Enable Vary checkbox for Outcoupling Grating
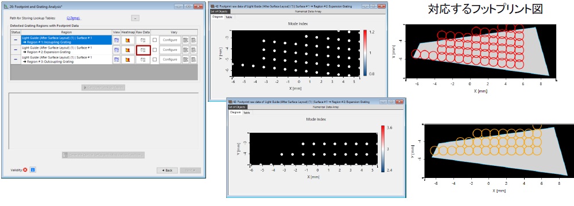The image size is (574, 206). [x=155, y=60]
